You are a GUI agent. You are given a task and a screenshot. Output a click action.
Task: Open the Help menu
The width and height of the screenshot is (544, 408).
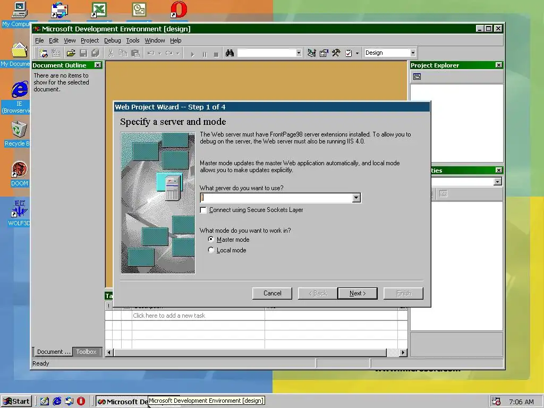coord(175,40)
